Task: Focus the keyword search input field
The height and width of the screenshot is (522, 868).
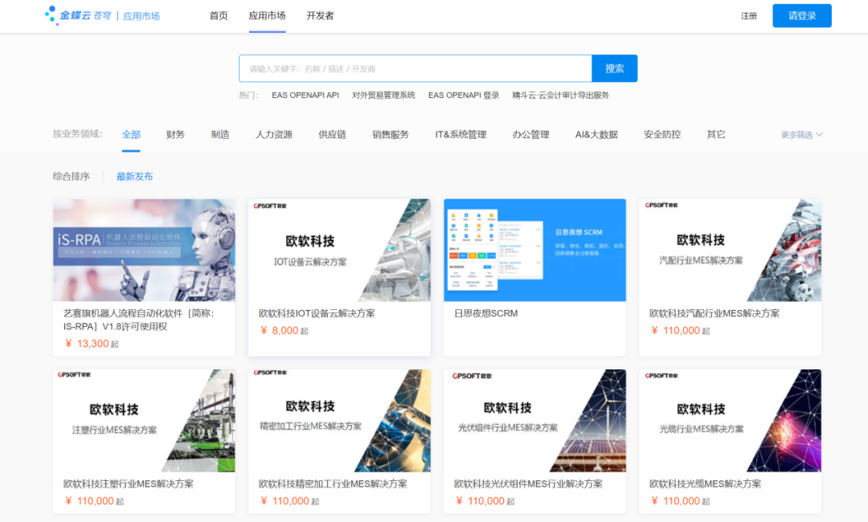Action: pos(416,68)
